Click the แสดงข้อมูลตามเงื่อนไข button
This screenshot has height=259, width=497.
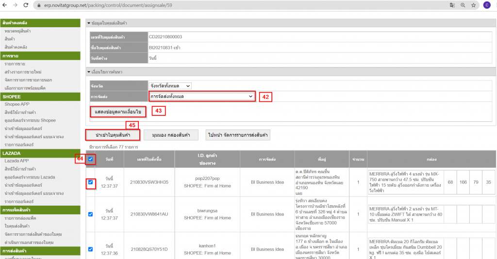pyautogui.click(x=118, y=112)
